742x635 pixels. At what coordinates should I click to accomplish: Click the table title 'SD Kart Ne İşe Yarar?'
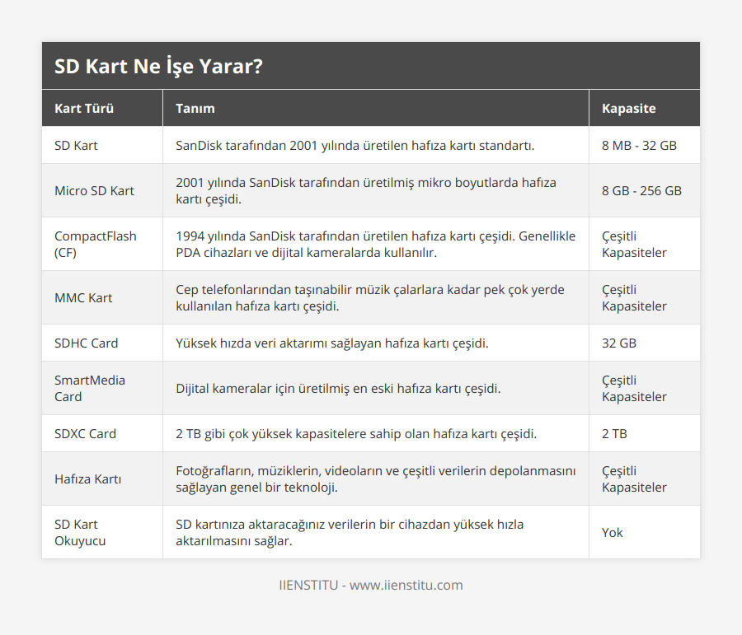pyautogui.click(x=158, y=66)
